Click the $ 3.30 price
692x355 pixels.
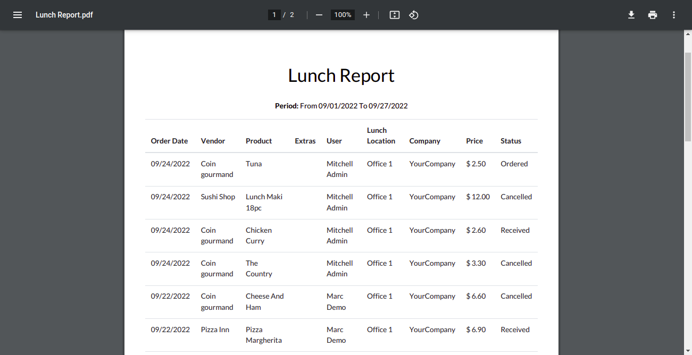476,263
